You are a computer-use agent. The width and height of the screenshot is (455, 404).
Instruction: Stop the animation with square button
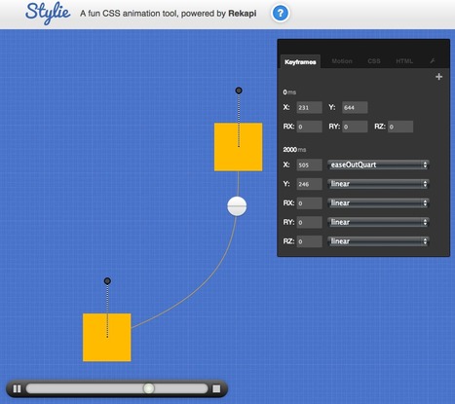[x=216, y=388]
